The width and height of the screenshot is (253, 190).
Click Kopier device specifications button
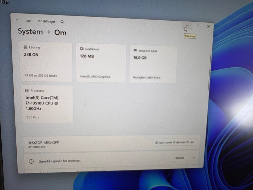click(x=179, y=158)
